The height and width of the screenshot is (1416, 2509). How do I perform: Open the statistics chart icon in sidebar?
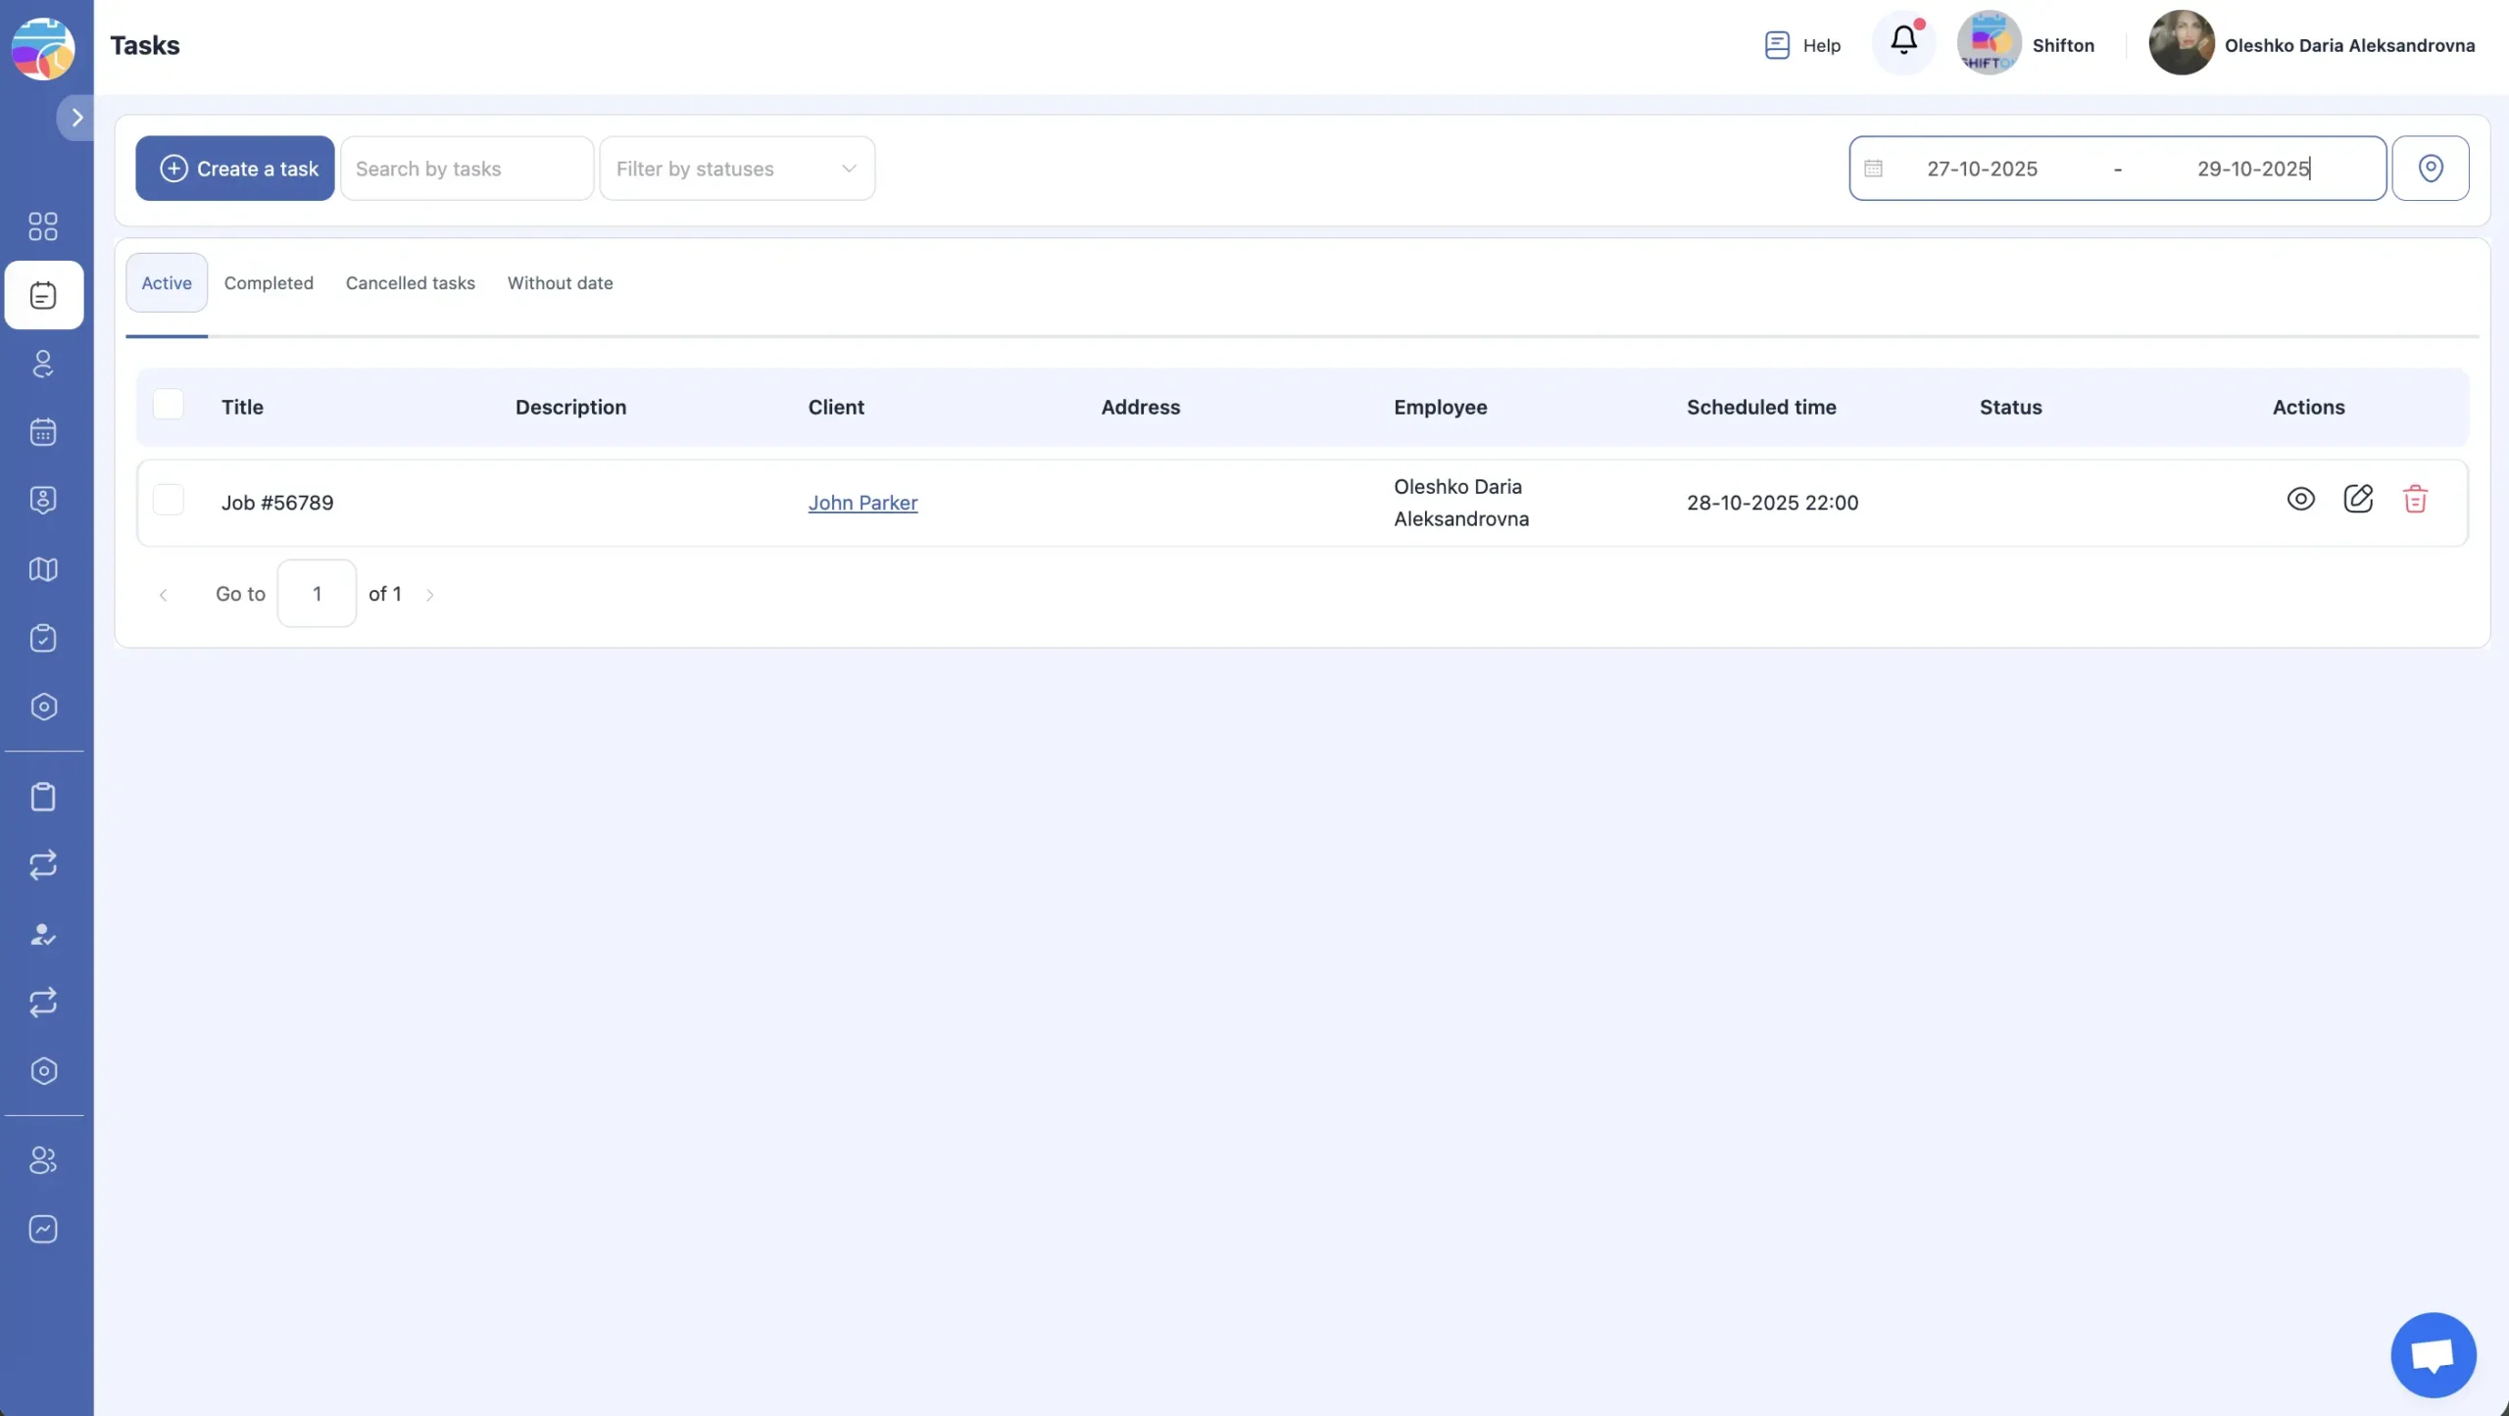[x=43, y=1229]
